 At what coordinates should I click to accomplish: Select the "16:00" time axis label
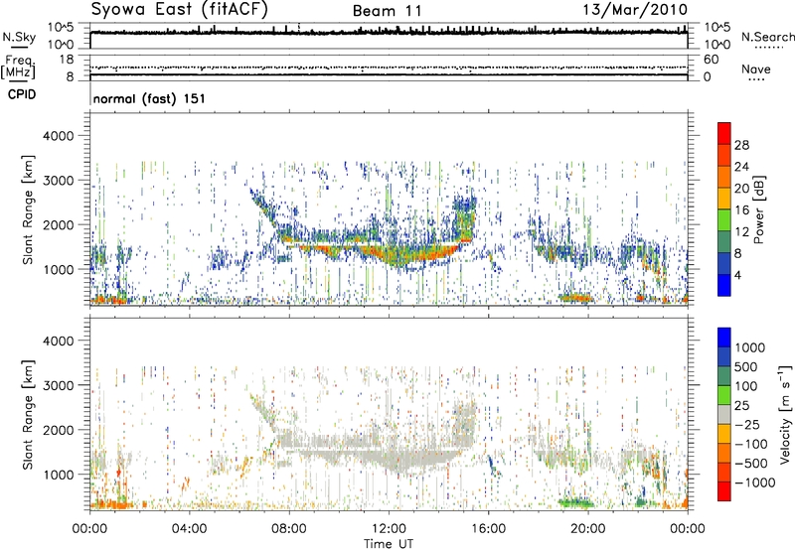(488, 529)
